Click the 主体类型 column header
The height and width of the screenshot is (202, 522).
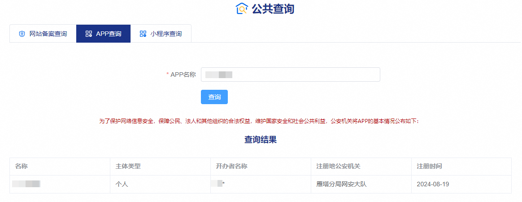click(x=128, y=167)
